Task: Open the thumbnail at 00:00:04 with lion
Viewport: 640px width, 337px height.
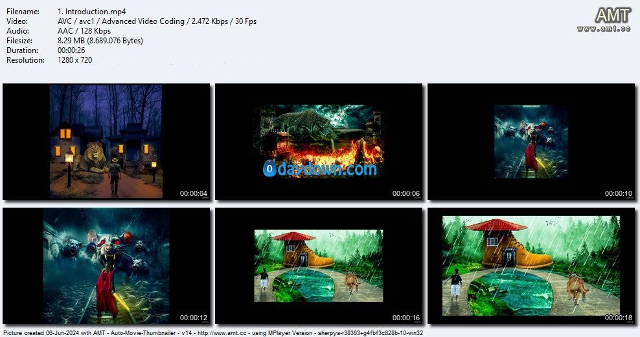Action: [106, 142]
